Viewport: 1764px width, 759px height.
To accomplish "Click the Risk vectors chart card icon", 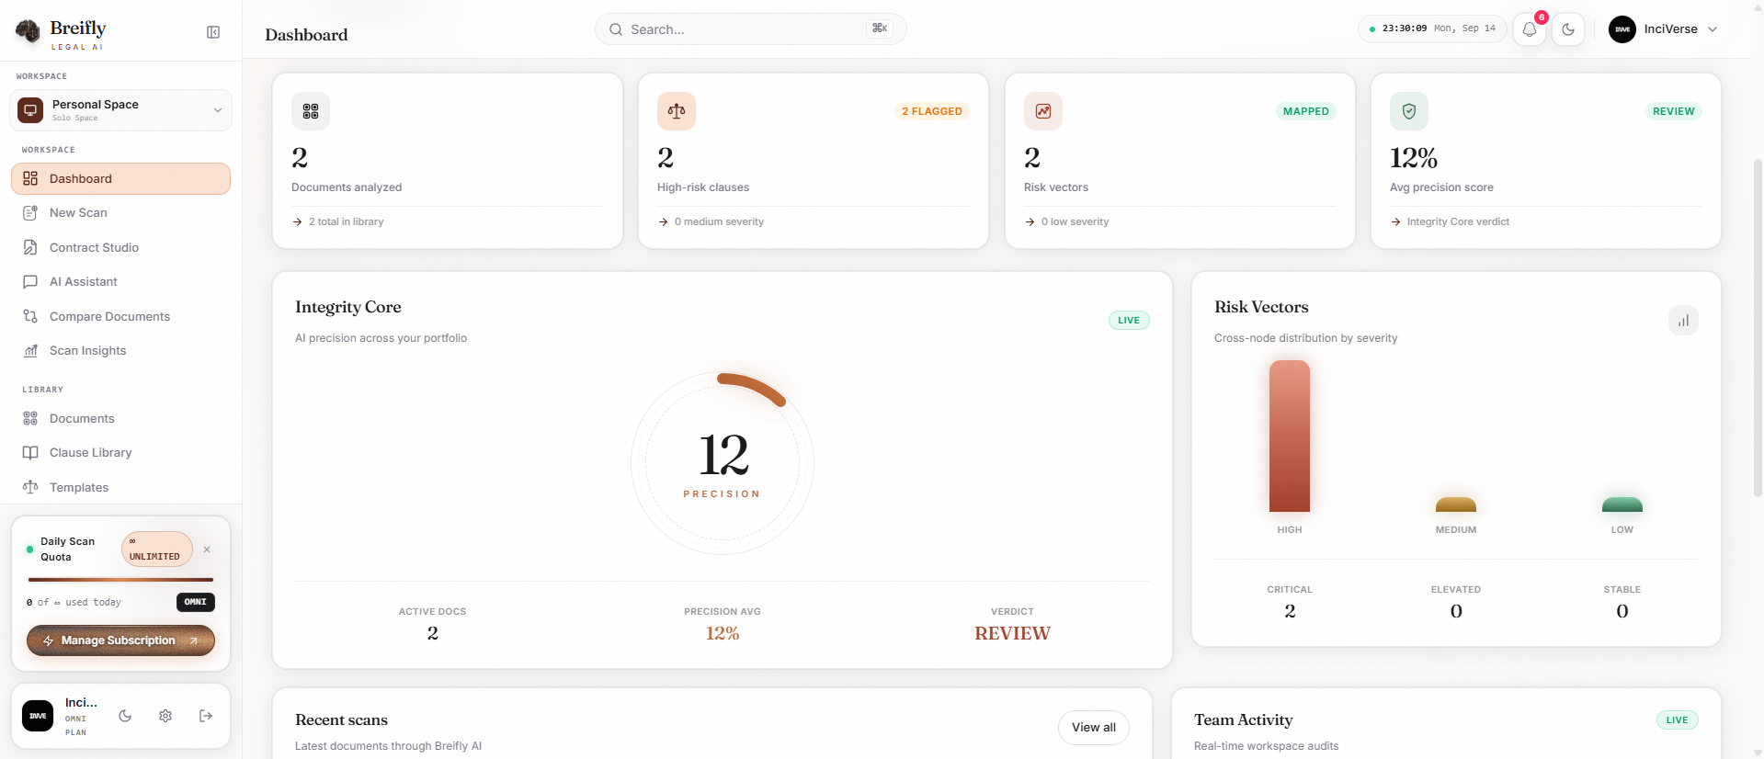I will 1043,111.
